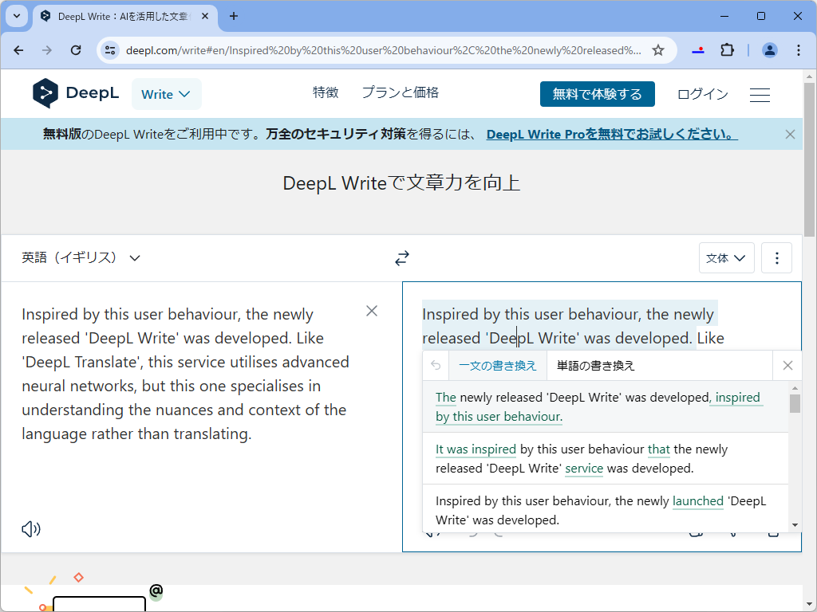The height and width of the screenshot is (612, 817).
Task: Click the swap text fields arrows icon
Action: pyautogui.click(x=401, y=257)
